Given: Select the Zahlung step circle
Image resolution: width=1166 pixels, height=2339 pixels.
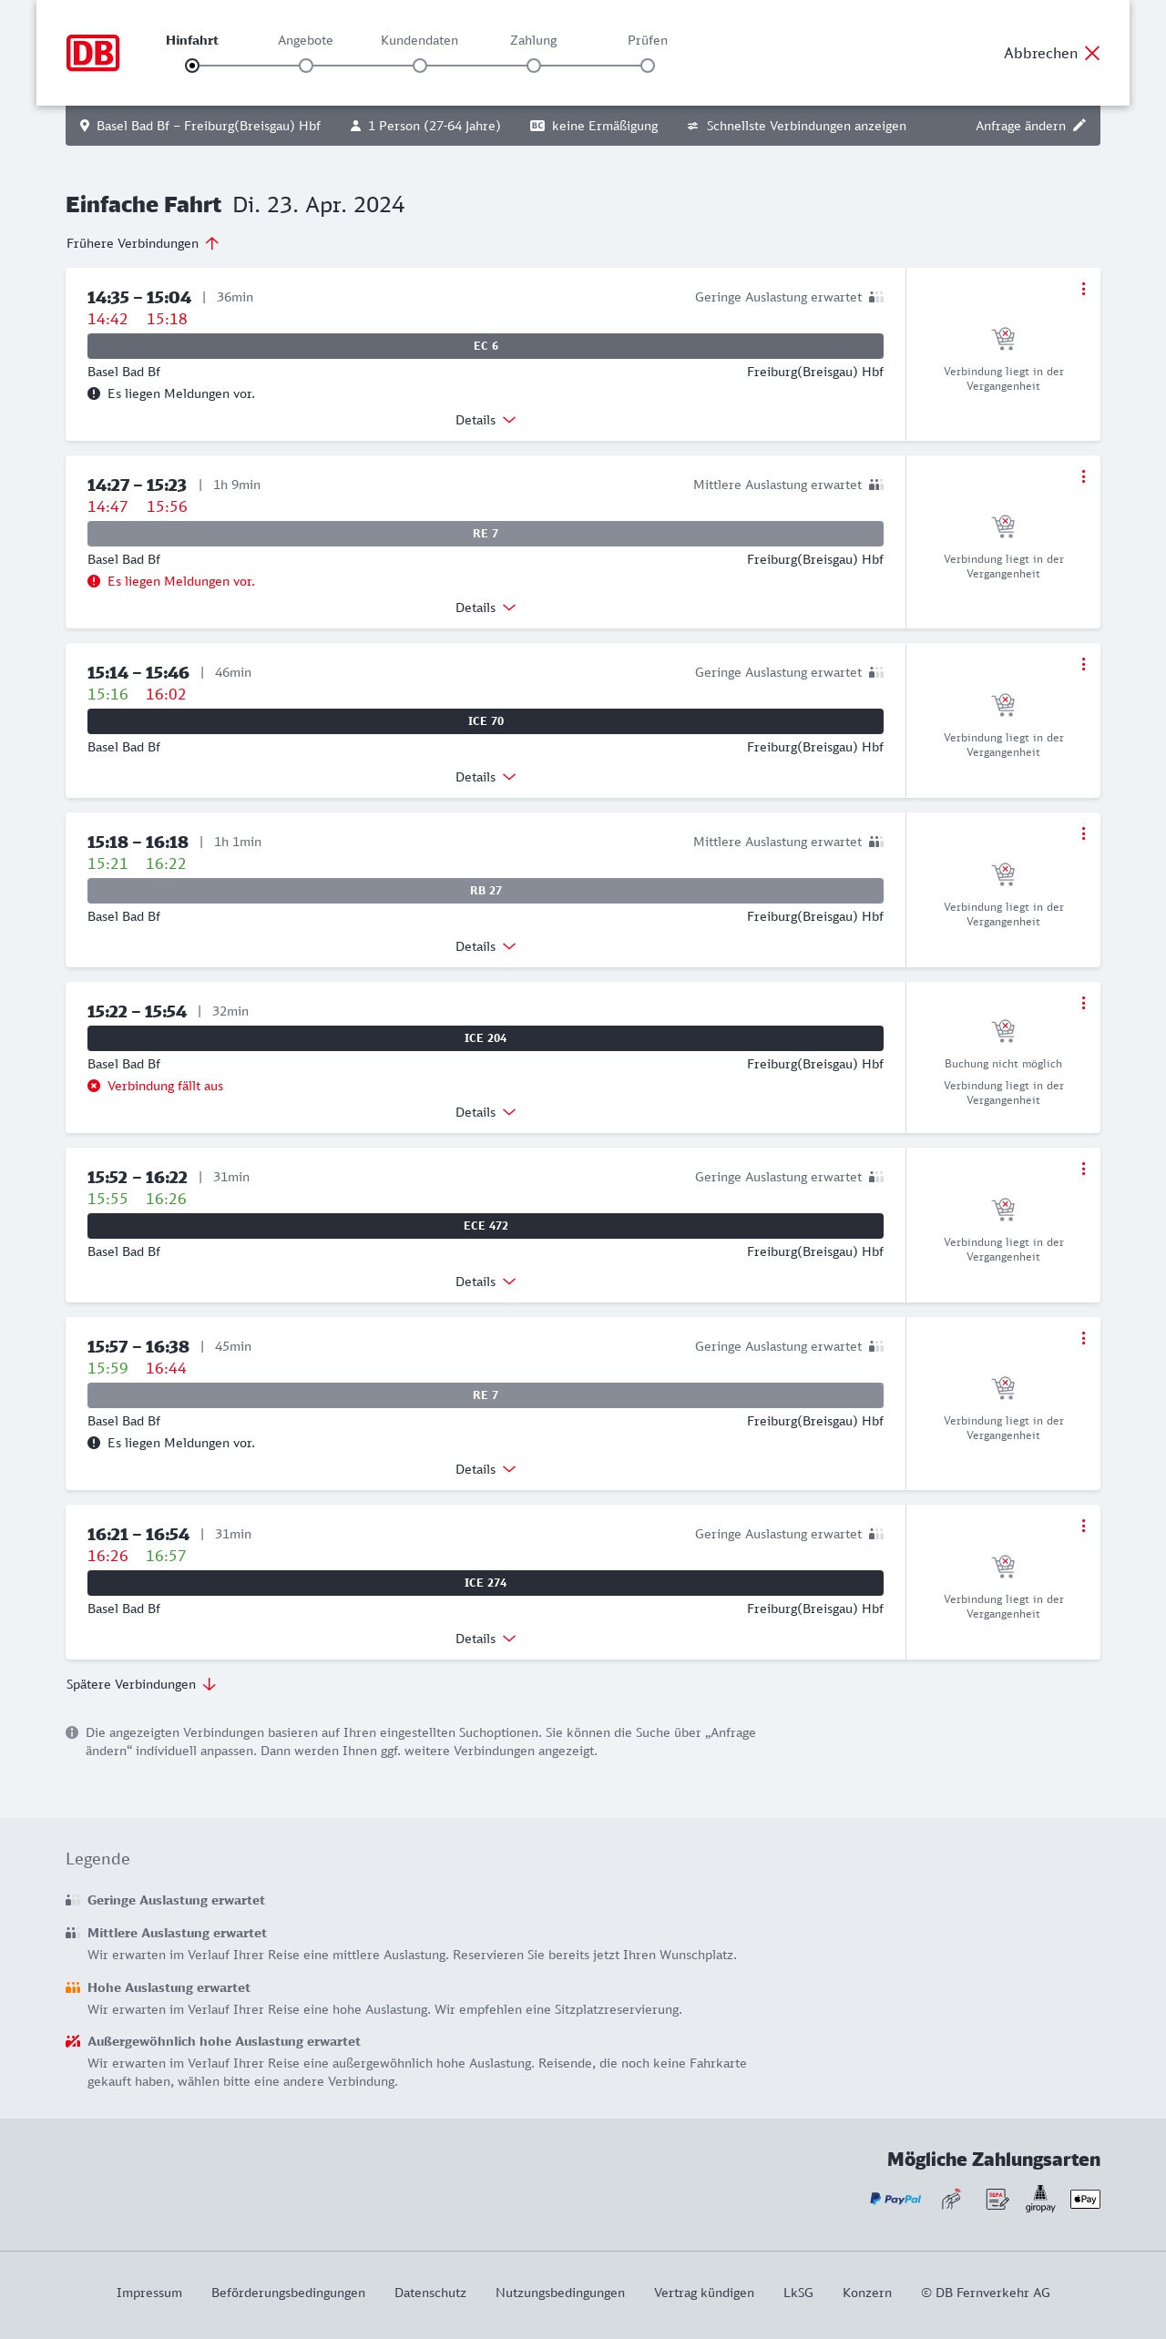Looking at the screenshot, I should 534,66.
